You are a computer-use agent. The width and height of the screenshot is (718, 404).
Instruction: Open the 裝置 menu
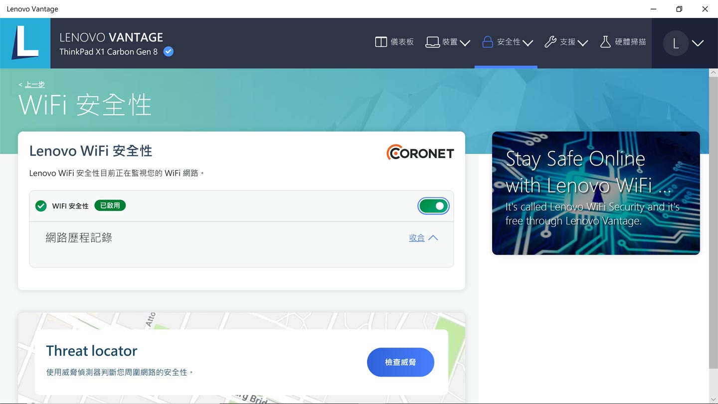(448, 42)
